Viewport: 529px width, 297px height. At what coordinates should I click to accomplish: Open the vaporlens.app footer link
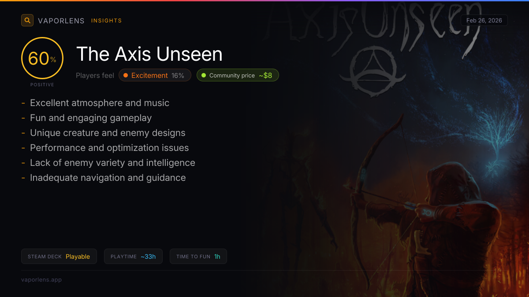tap(41, 279)
